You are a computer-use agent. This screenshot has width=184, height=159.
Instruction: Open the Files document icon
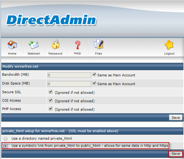99,44
